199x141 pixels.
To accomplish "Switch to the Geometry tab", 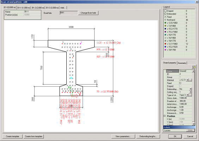I will 182,63.
